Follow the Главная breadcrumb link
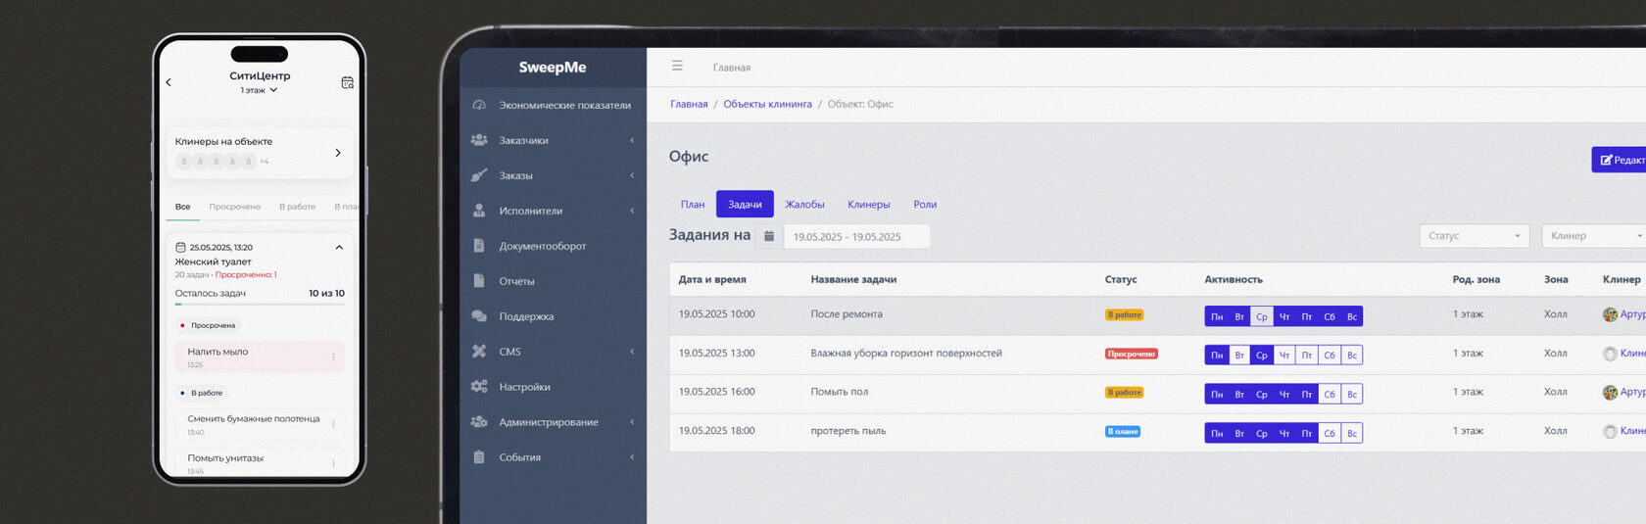The image size is (1646, 524). 689,104
